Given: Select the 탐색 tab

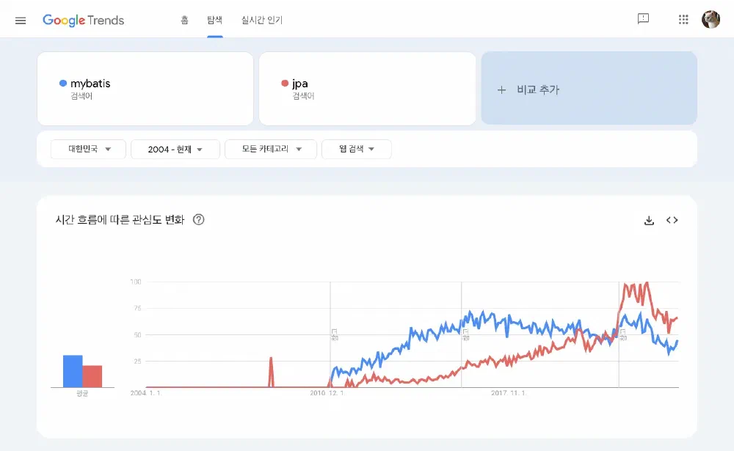Looking at the screenshot, I should 215,20.
